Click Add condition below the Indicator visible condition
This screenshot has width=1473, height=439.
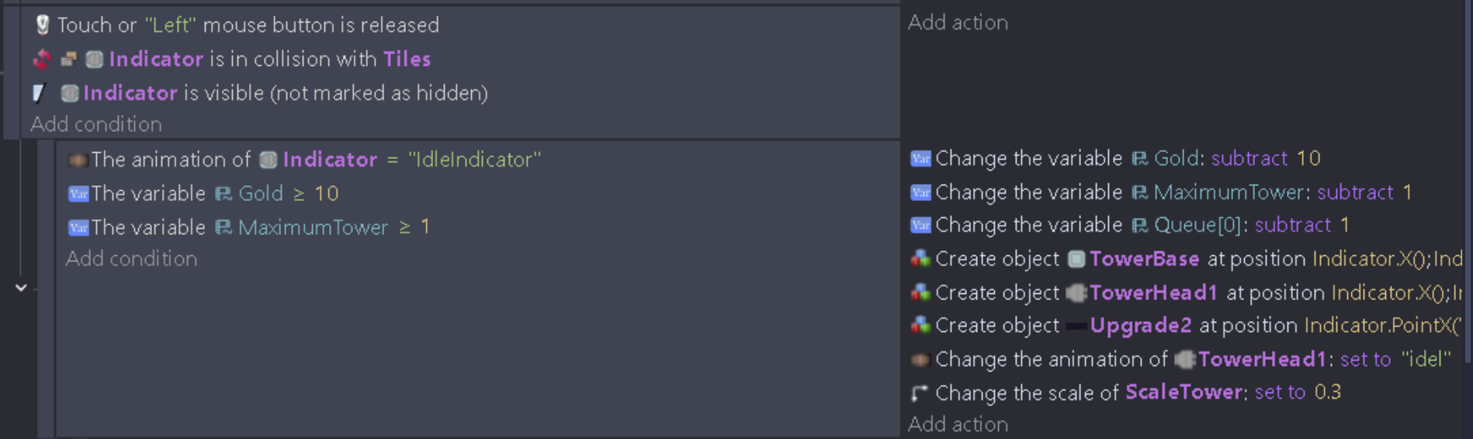coord(96,124)
